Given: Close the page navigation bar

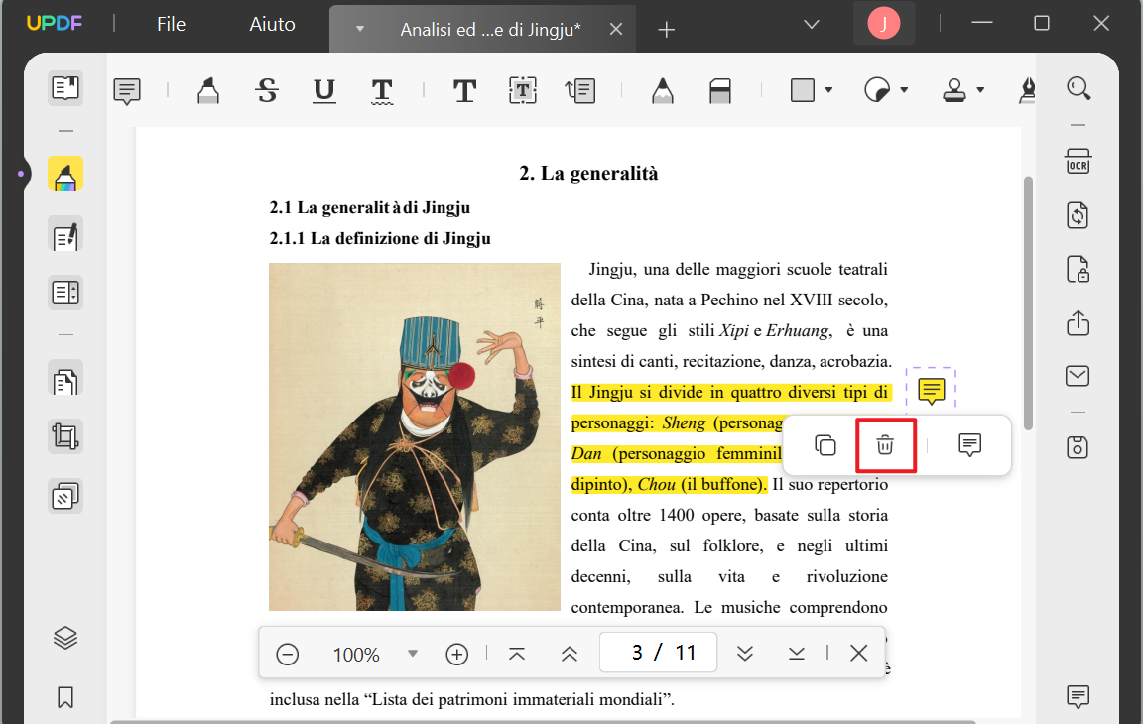Looking at the screenshot, I should [858, 653].
